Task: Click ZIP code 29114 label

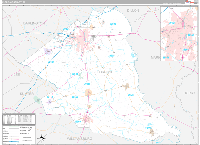Action: click(50, 97)
